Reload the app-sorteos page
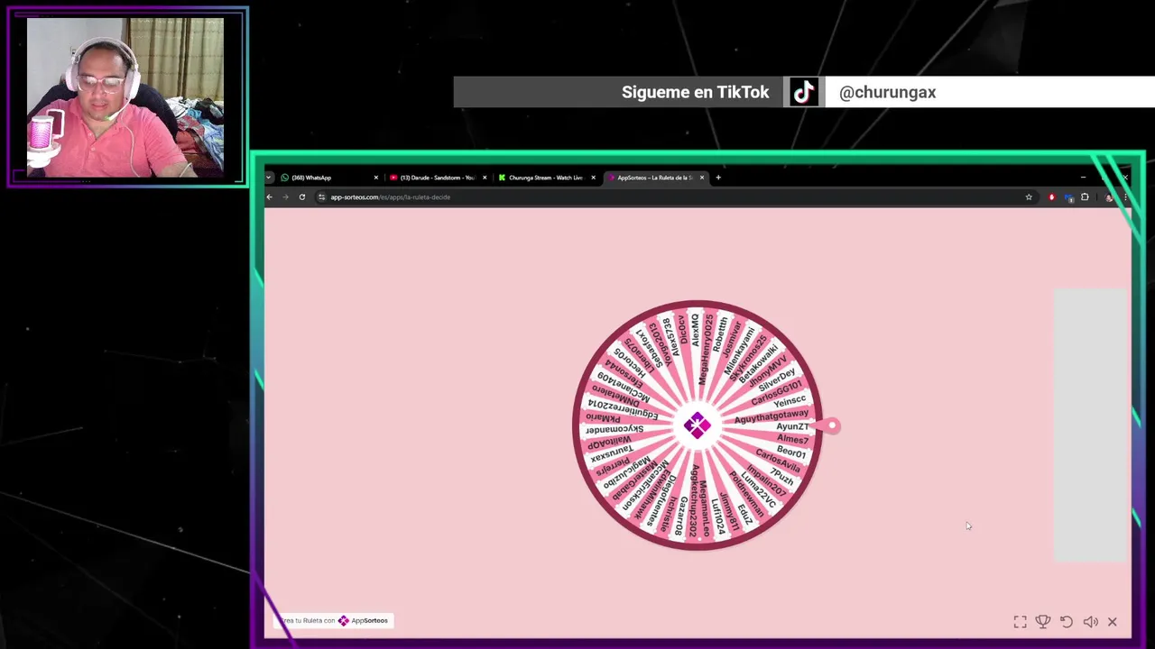Image resolution: width=1155 pixels, height=649 pixels. tap(302, 197)
